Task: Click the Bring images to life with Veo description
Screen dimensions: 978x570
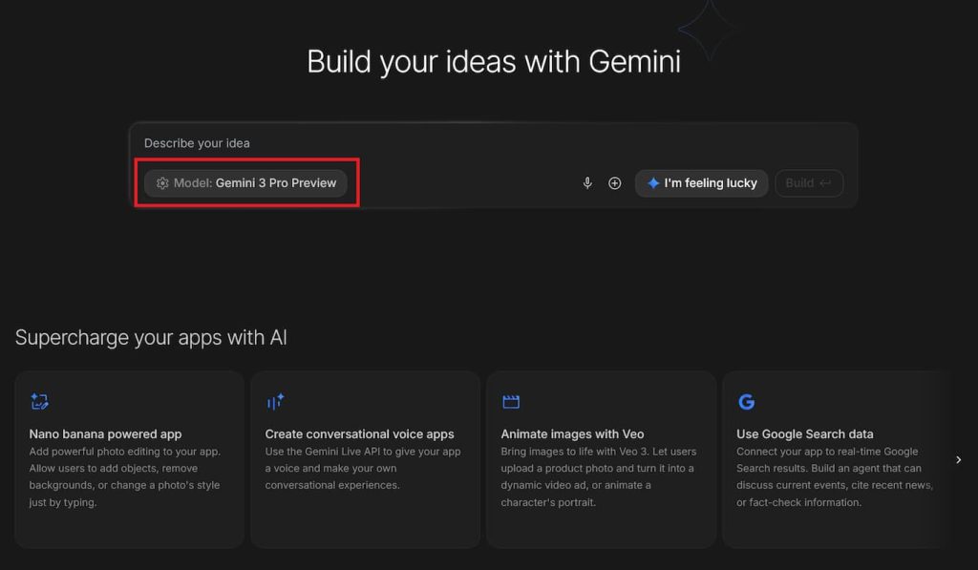Action: pos(599,477)
